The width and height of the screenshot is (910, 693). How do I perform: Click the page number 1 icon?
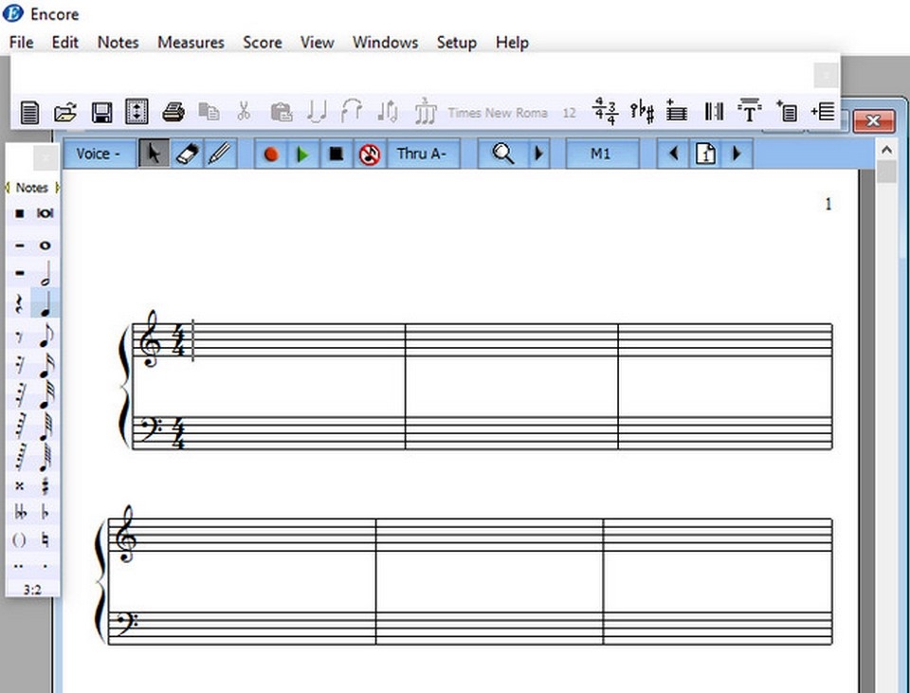coord(705,154)
